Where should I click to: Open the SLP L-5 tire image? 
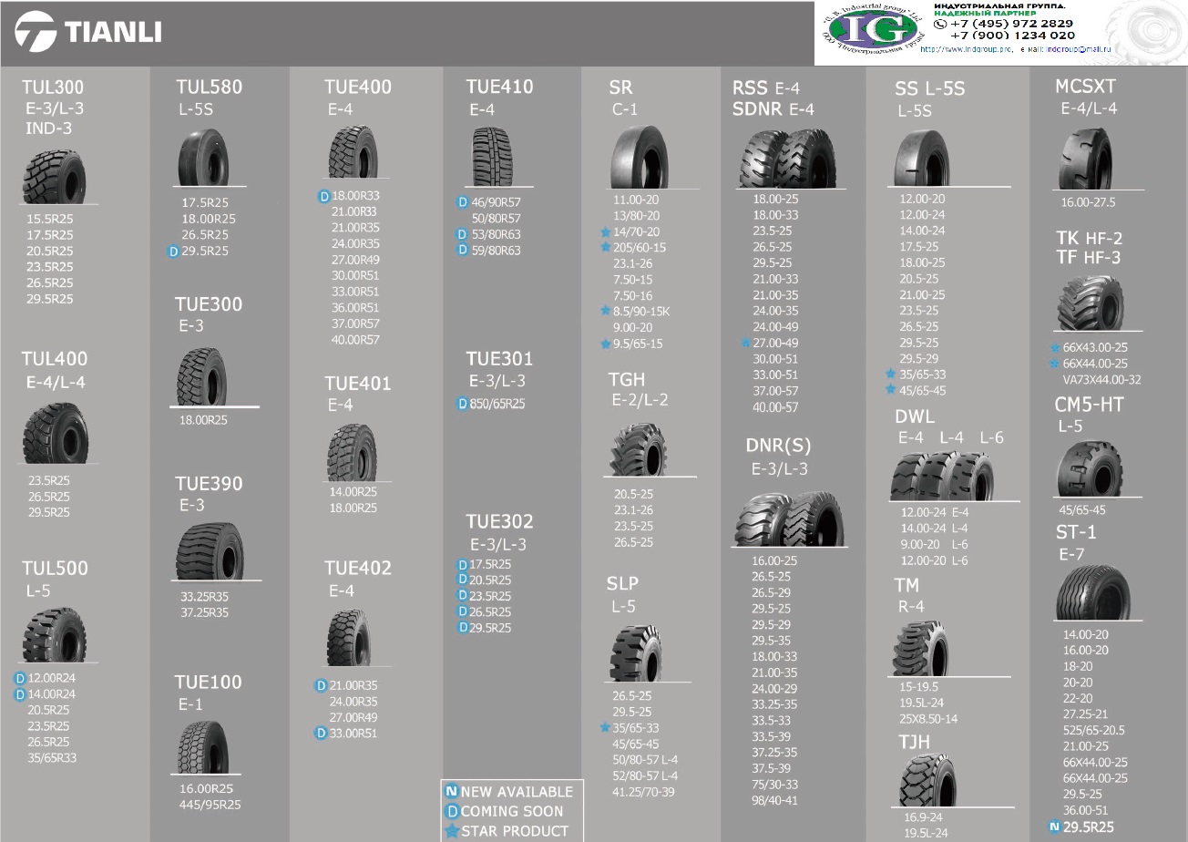click(636, 653)
